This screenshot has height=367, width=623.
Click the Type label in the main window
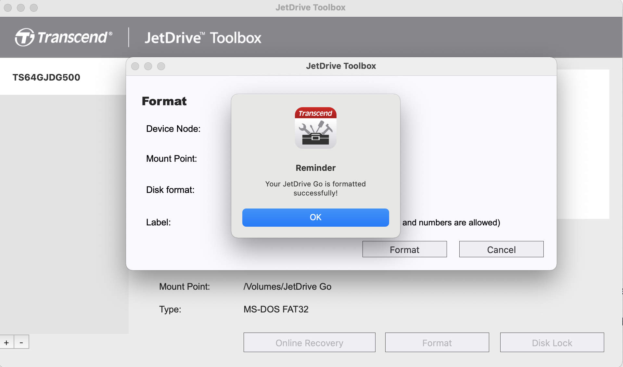point(170,309)
